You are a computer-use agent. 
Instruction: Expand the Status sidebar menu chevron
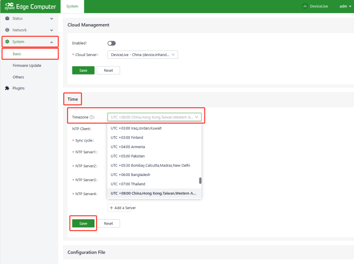click(x=52, y=18)
